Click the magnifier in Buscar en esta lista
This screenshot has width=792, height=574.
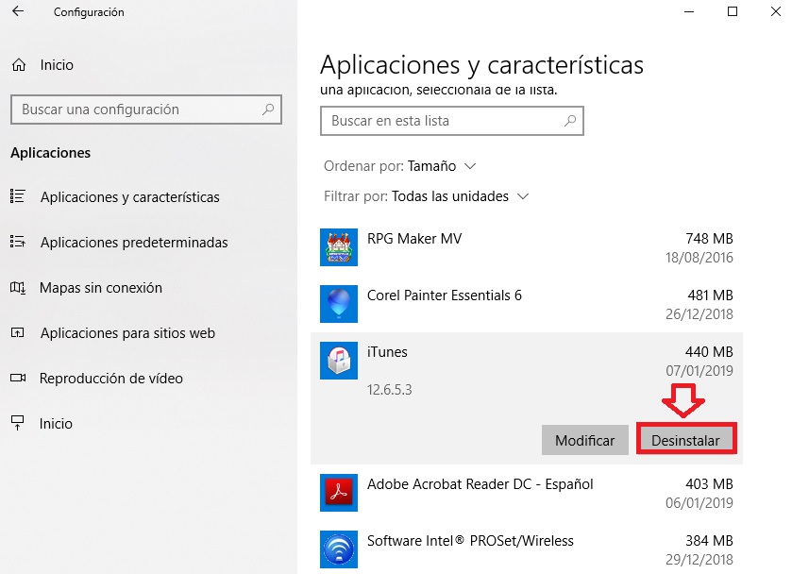[x=570, y=121]
